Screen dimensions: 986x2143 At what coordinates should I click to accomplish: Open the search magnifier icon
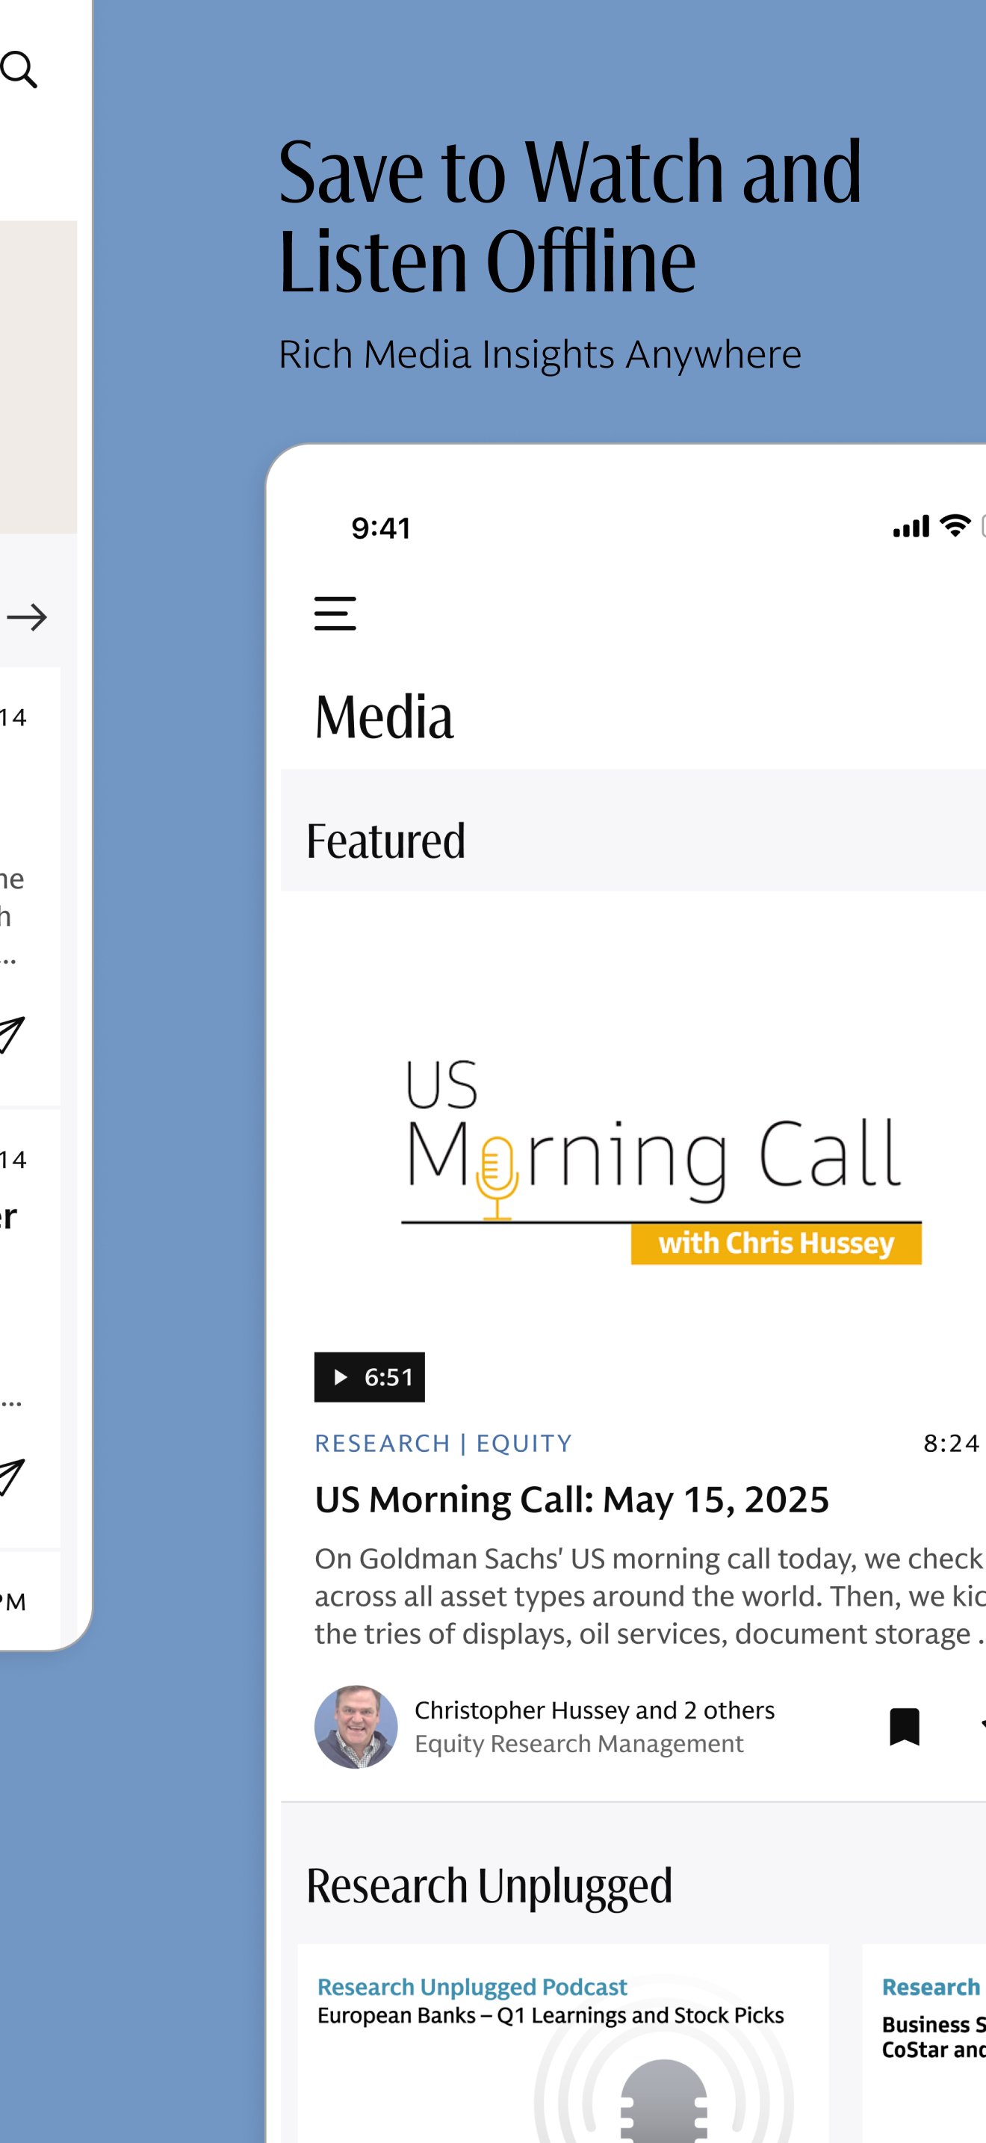pos(19,70)
